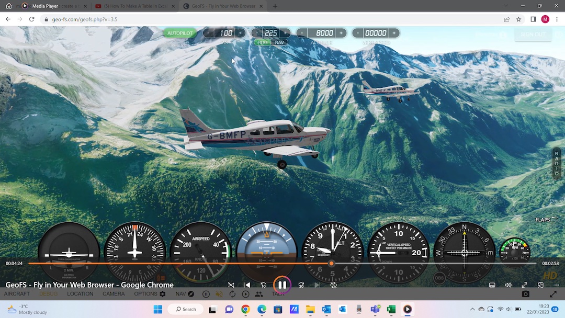Reload the geo-fs.com page

[x=32, y=19]
